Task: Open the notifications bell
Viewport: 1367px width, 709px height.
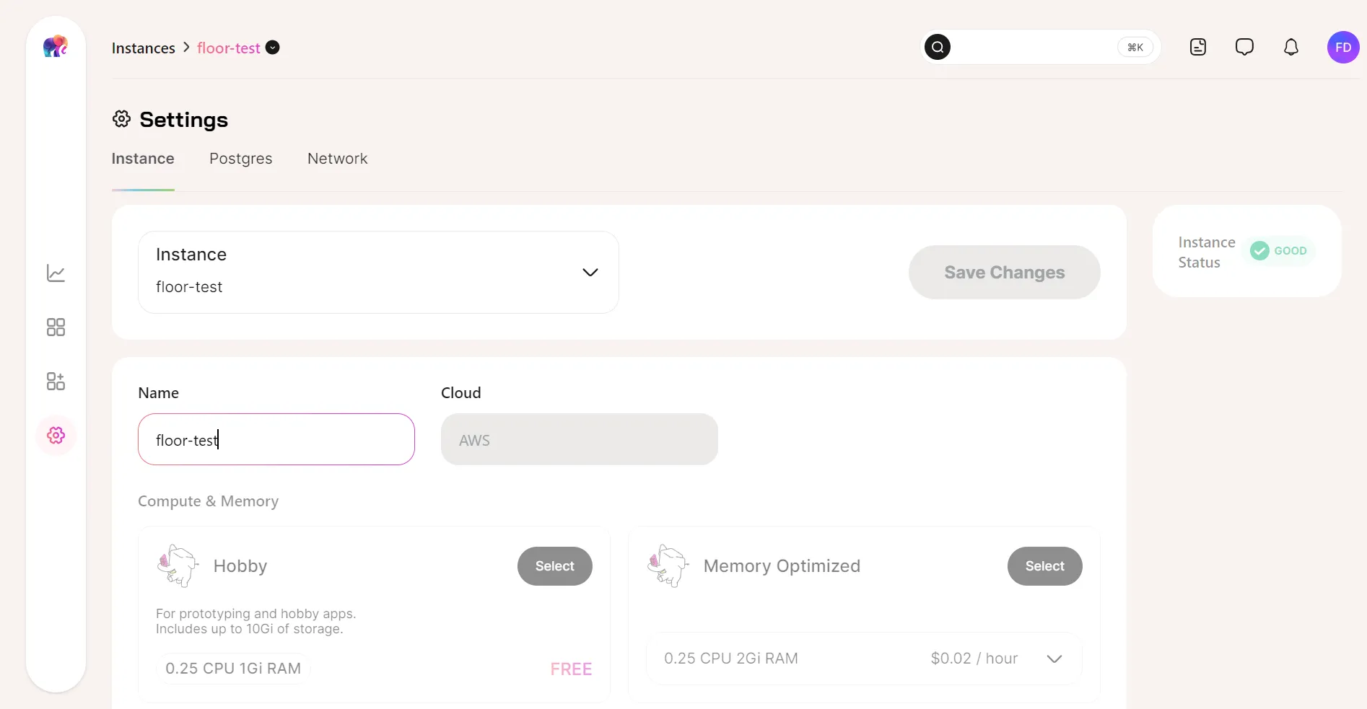Action: pos(1291,48)
